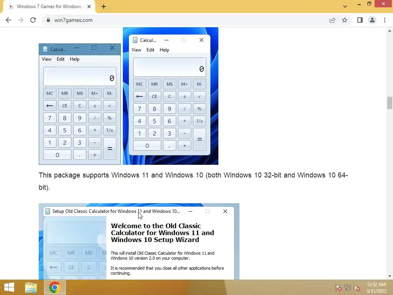Screen dimensions: 393x295
Task: Click the Setup Wizard screenshot image
Action: pos(139,241)
